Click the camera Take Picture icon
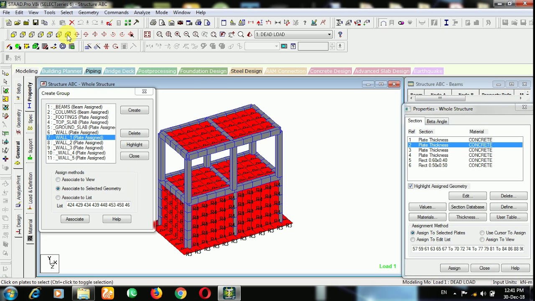The image size is (535, 301). tap(180, 23)
